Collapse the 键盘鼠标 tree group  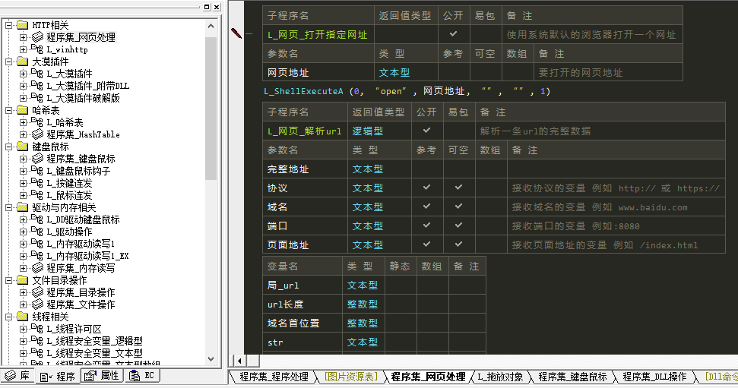click(9, 147)
